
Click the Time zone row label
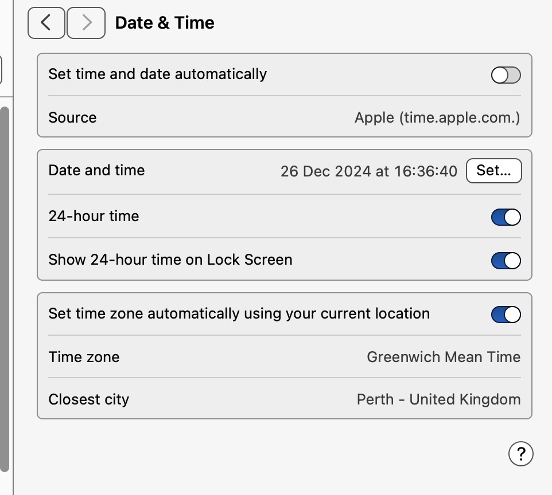coord(84,357)
